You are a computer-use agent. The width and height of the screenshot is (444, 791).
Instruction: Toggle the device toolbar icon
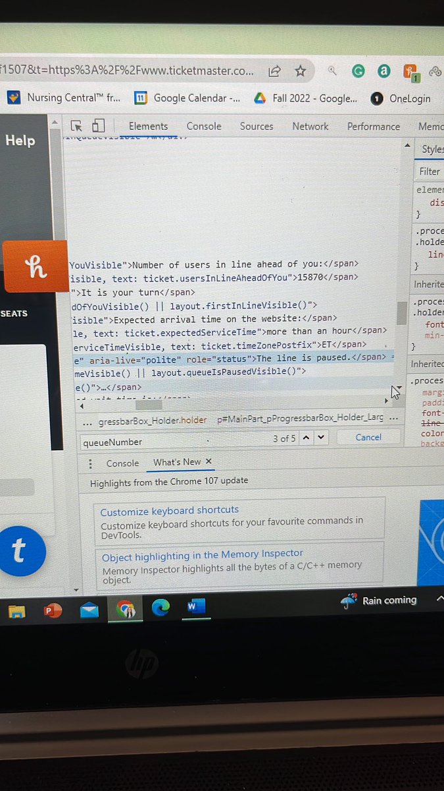point(98,126)
